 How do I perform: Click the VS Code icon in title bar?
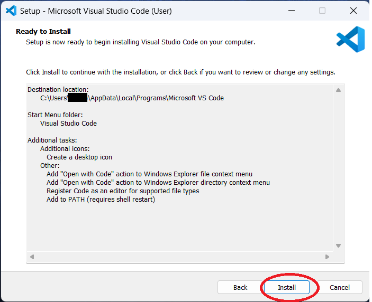pos(11,11)
